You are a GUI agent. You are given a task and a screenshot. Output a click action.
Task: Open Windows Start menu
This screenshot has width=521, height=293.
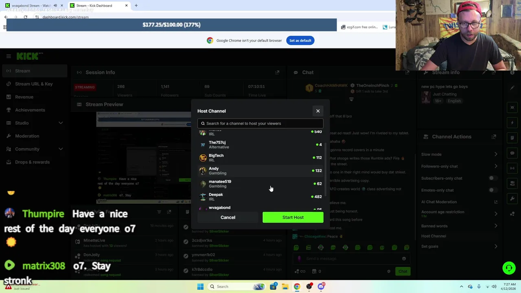click(x=200, y=286)
